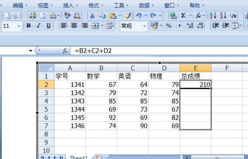Click in the formula bar showing =B2+C2+D2
The height and width of the screenshot is (159, 248).
[x=159, y=51]
